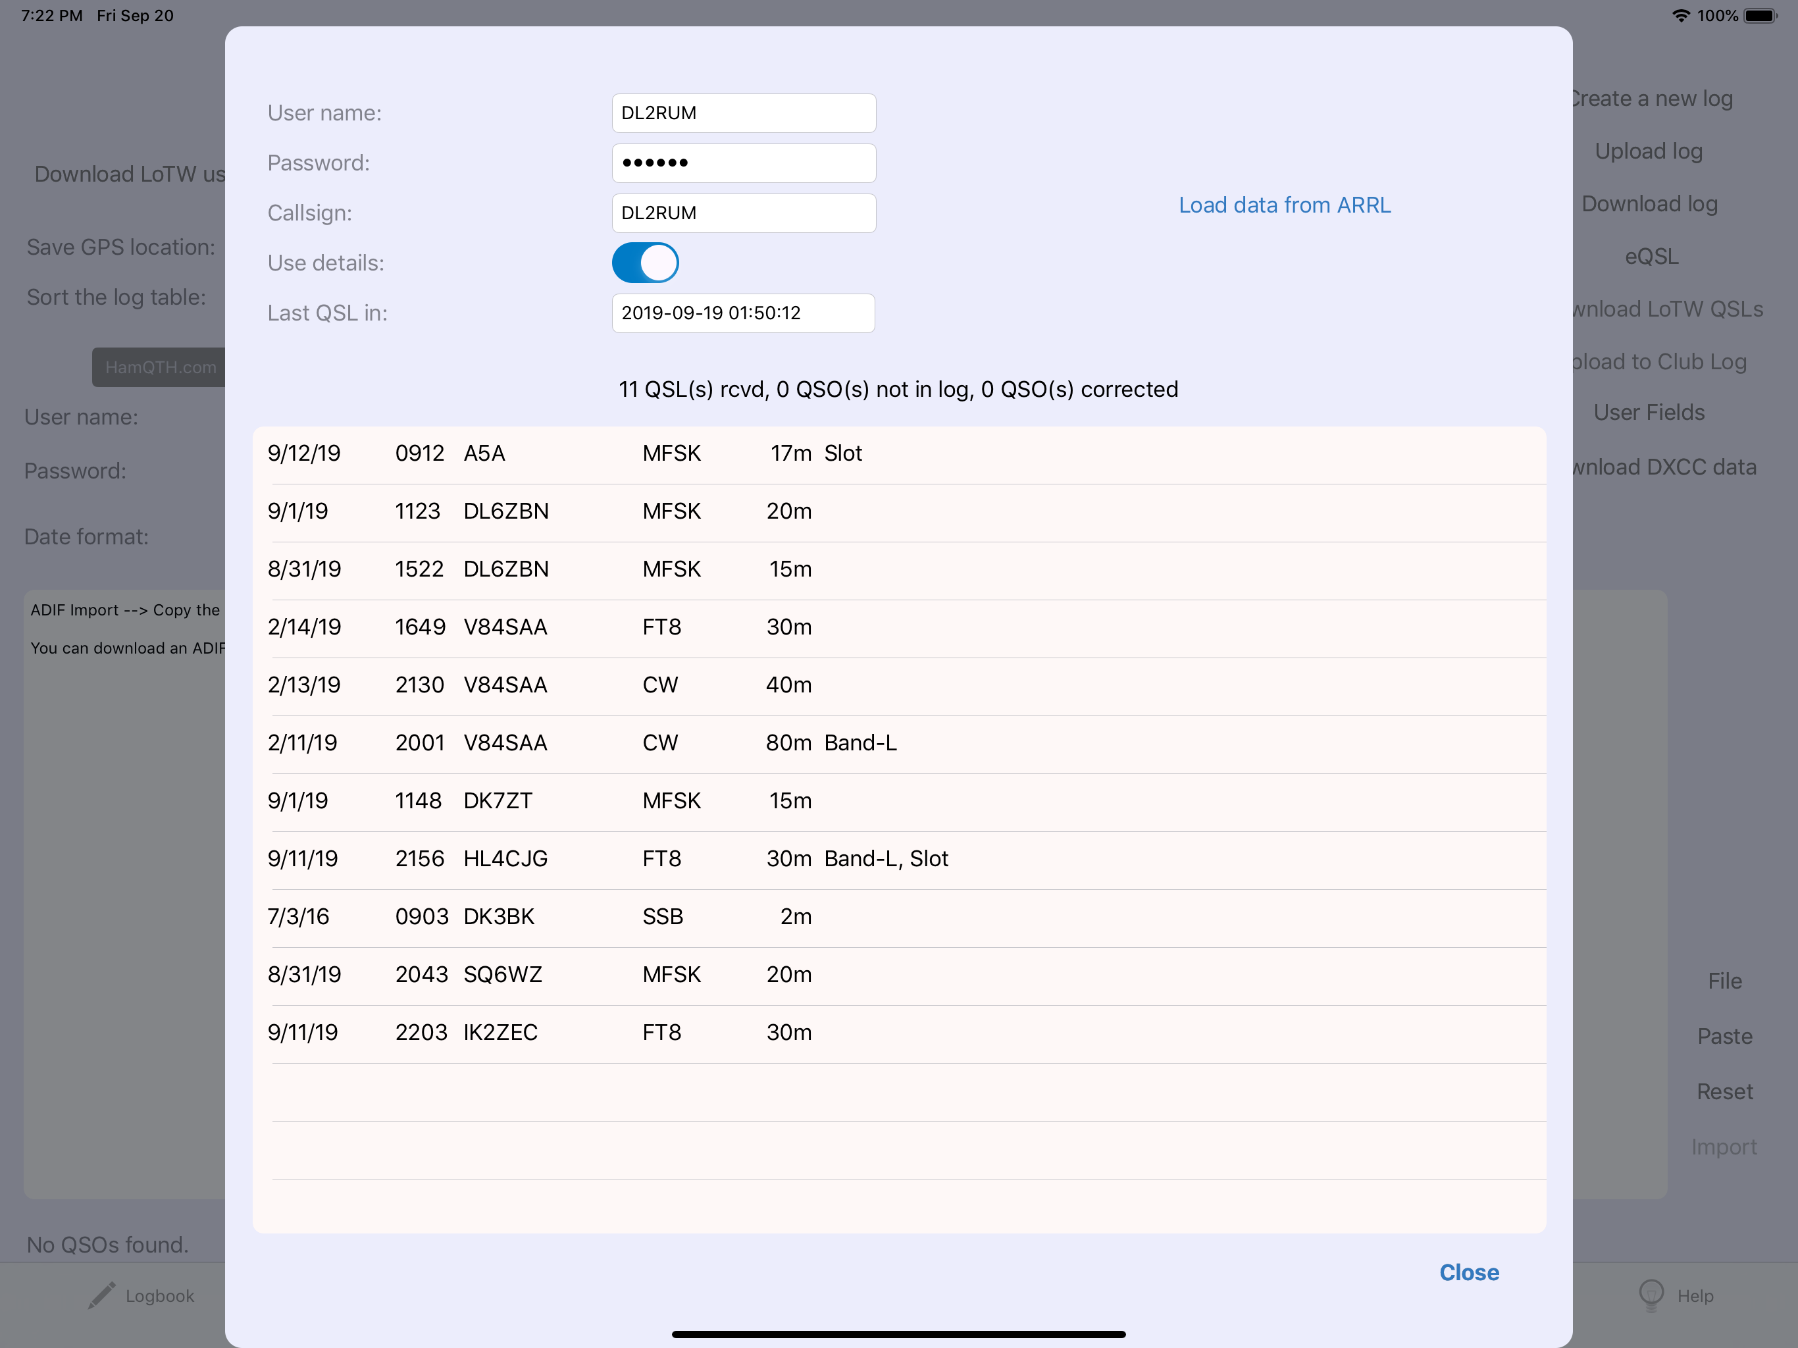Click the Load data from ARRL link
1798x1348 pixels.
point(1284,204)
